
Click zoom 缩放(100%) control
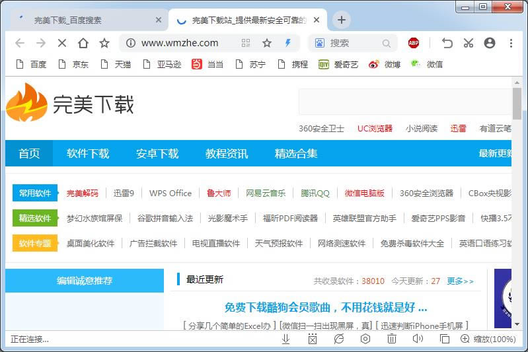488,339
